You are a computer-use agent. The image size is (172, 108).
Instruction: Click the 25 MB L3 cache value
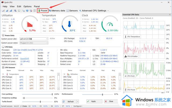103,64
